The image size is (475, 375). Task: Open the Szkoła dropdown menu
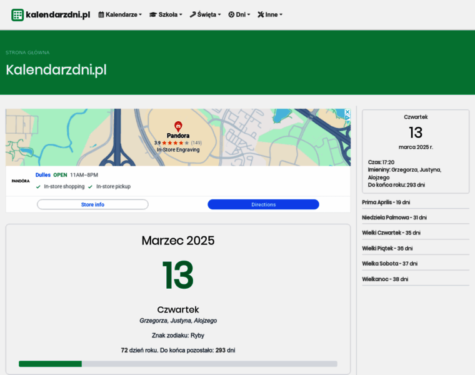[167, 14]
